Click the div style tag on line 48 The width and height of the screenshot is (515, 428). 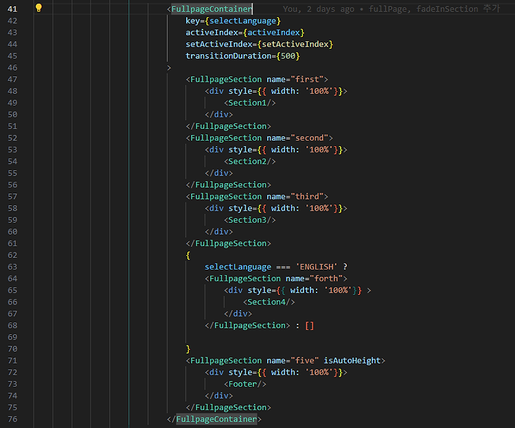pyautogui.click(x=276, y=91)
